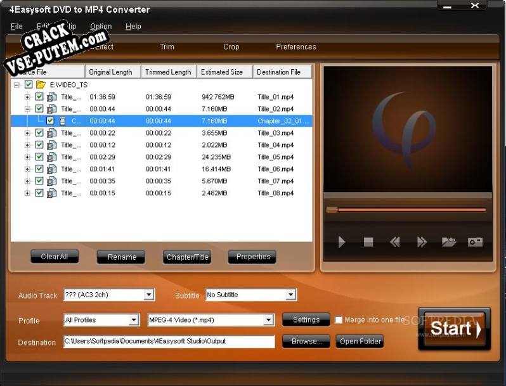The width and height of the screenshot is (506, 386).
Task: Click the fast forward next icon
Action: click(x=422, y=242)
